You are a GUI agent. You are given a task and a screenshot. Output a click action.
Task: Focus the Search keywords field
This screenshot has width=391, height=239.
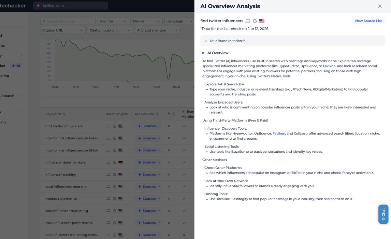coord(68,21)
